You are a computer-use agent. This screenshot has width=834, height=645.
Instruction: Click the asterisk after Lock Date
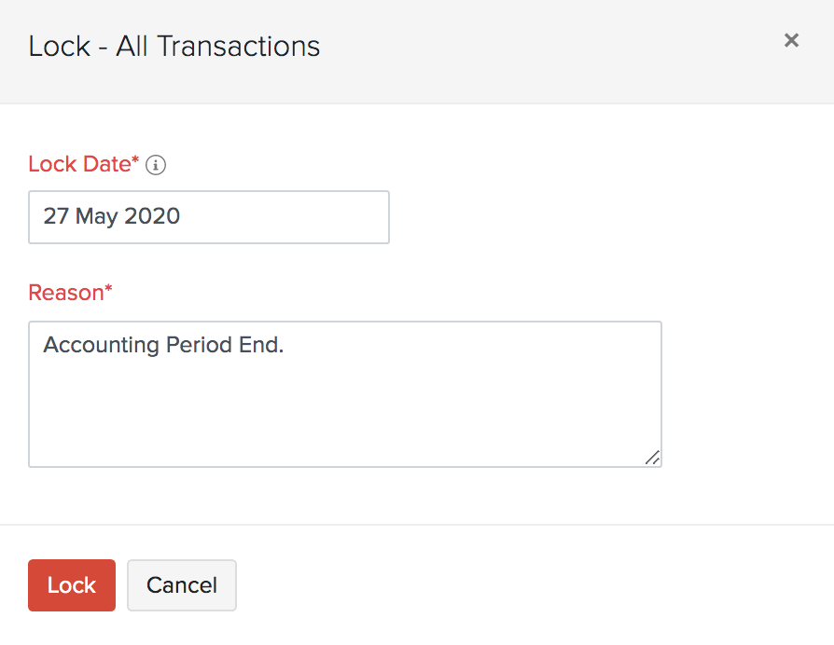[x=135, y=162]
